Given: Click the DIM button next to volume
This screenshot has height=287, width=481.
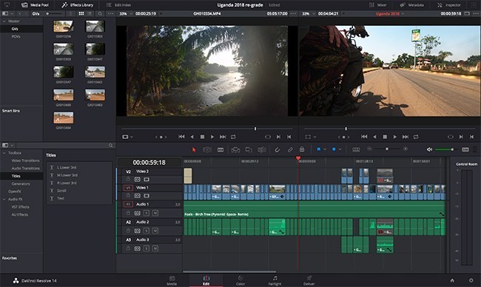Looking at the screenshot, I should click(x=465, y=149).
